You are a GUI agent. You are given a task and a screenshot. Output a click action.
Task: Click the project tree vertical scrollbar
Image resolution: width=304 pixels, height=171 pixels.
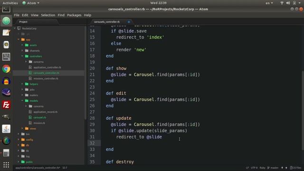click(x=85, y=73)
